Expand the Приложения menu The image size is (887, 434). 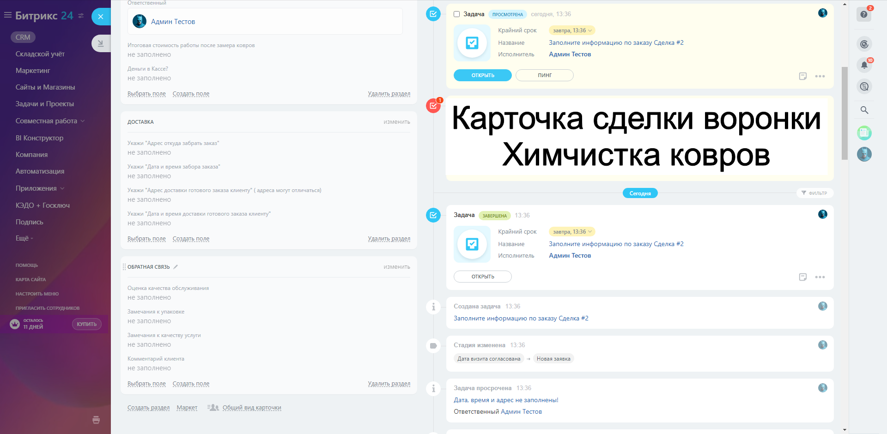click(40, 188)
